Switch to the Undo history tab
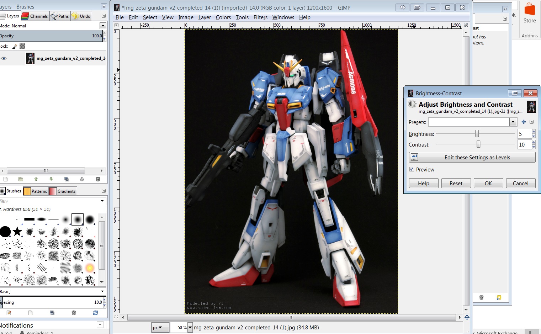Image resolution: width=541 pixels, height=334 pixels. click(81, 16)
